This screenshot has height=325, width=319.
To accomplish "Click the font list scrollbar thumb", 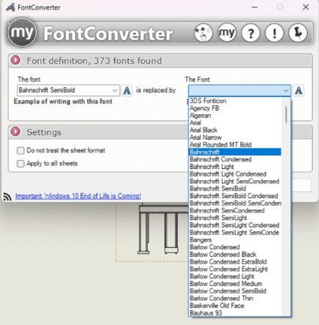I will pyautogui.click(x=286, y=115).
